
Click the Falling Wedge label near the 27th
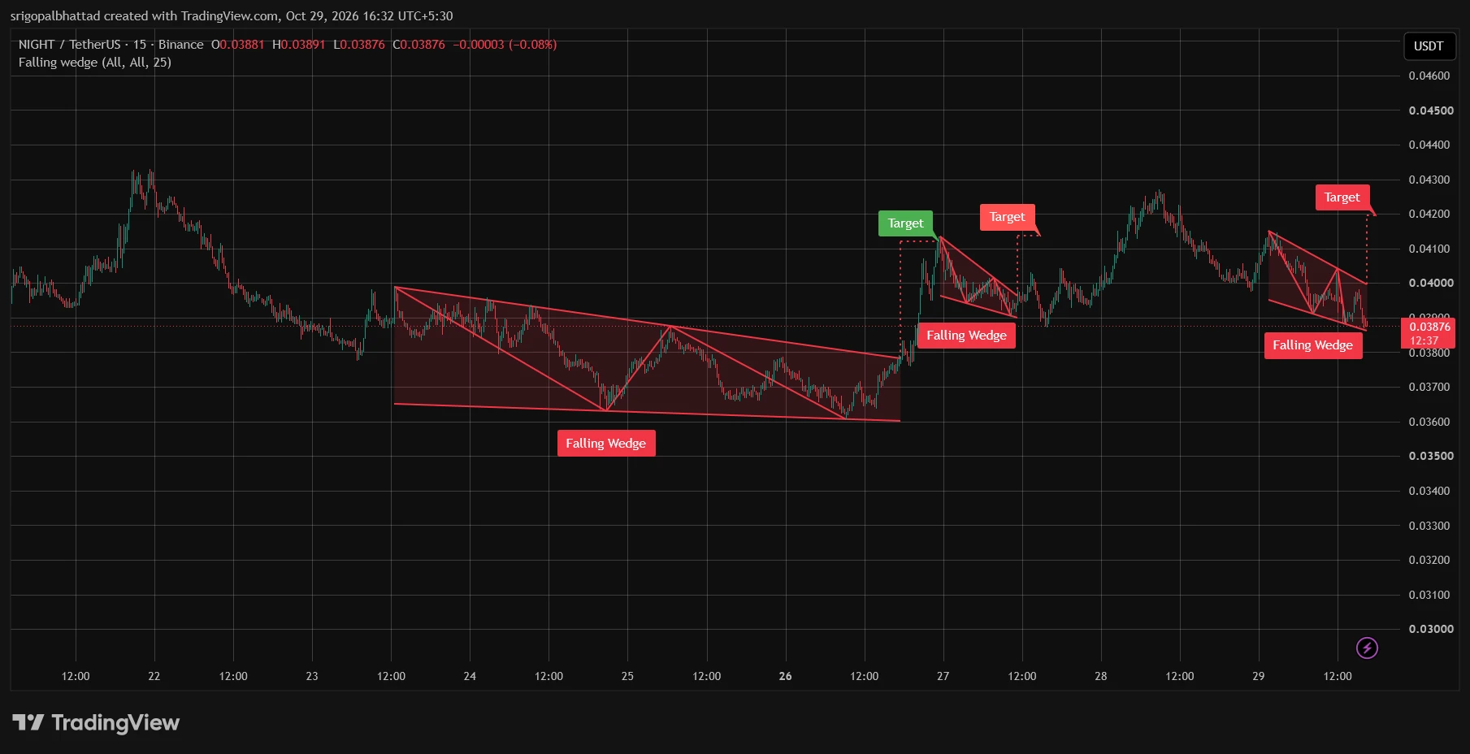(x=966, y=336)
